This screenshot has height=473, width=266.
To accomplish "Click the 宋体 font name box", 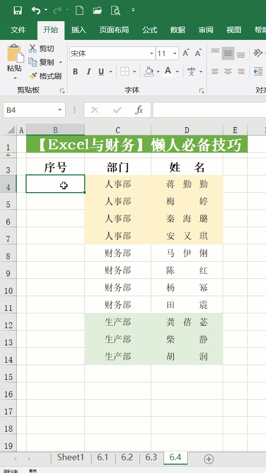I will (109, 54).
